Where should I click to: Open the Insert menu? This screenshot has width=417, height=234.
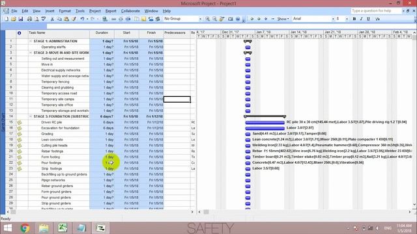(x=50, y=11)
